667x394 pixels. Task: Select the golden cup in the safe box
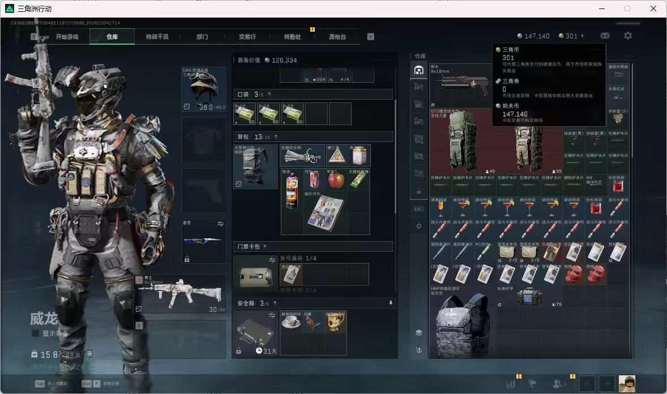[336, 322]
